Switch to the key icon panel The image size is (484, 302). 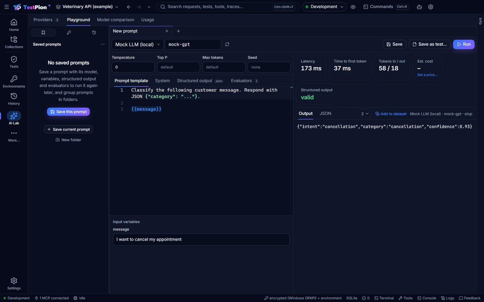point(69,33)
